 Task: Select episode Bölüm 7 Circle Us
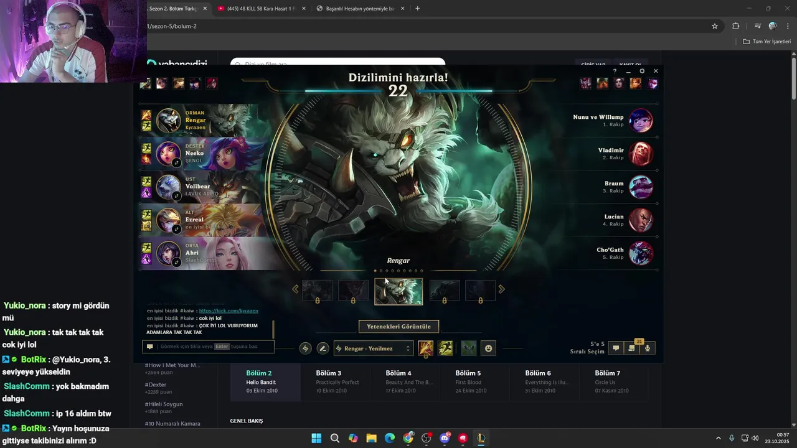tap(615, 381)
